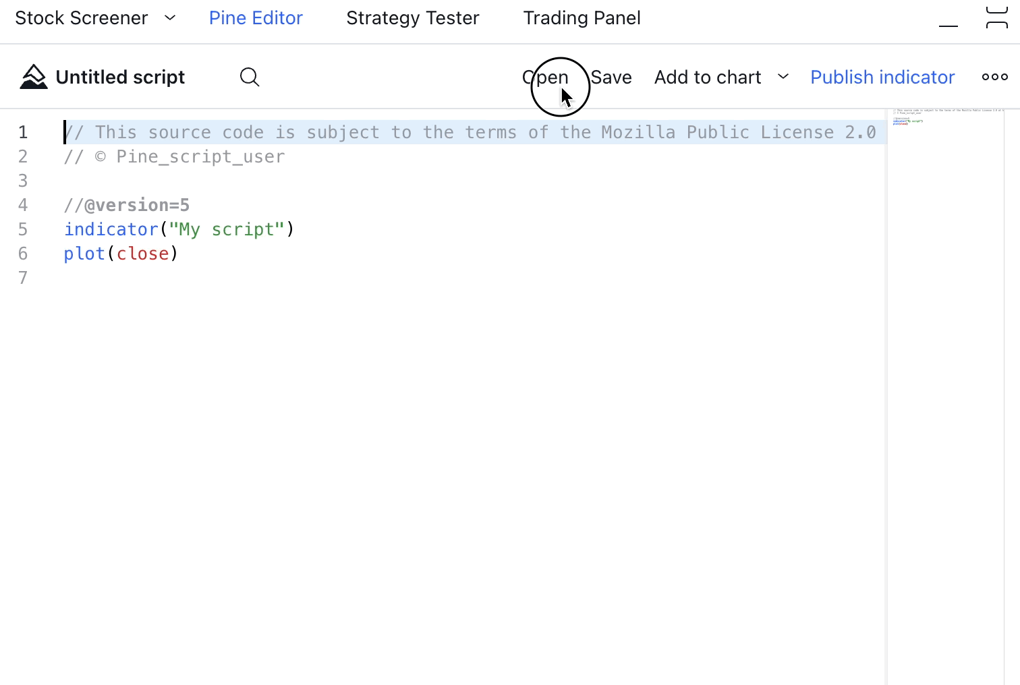The image size is (1020, 685).
Task: Open the three-dot more options menu
Action: [x=994, y=78]
